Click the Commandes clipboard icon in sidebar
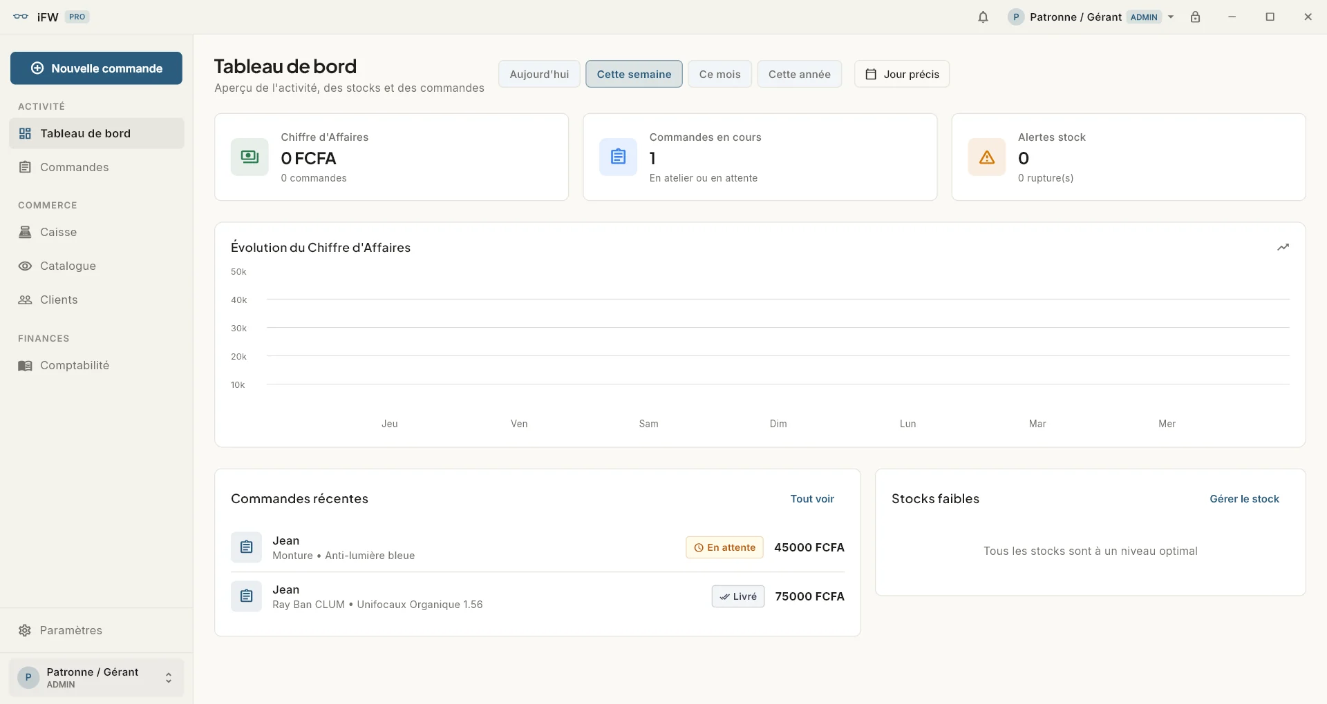Viewport: 1327px width, 704px height. click(25, 167)
